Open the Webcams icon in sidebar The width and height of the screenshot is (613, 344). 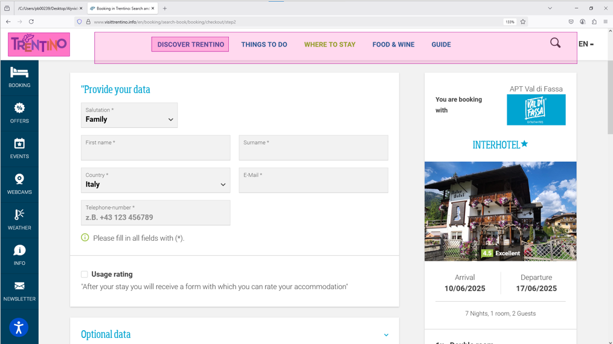point(19,180)
